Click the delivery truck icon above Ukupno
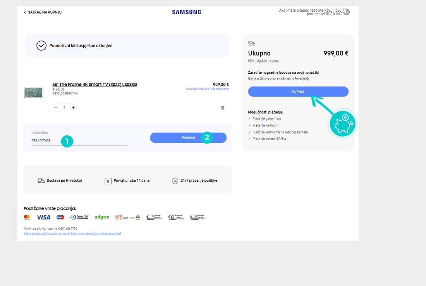This screenshot has height=286, width=426. point(252,43)
